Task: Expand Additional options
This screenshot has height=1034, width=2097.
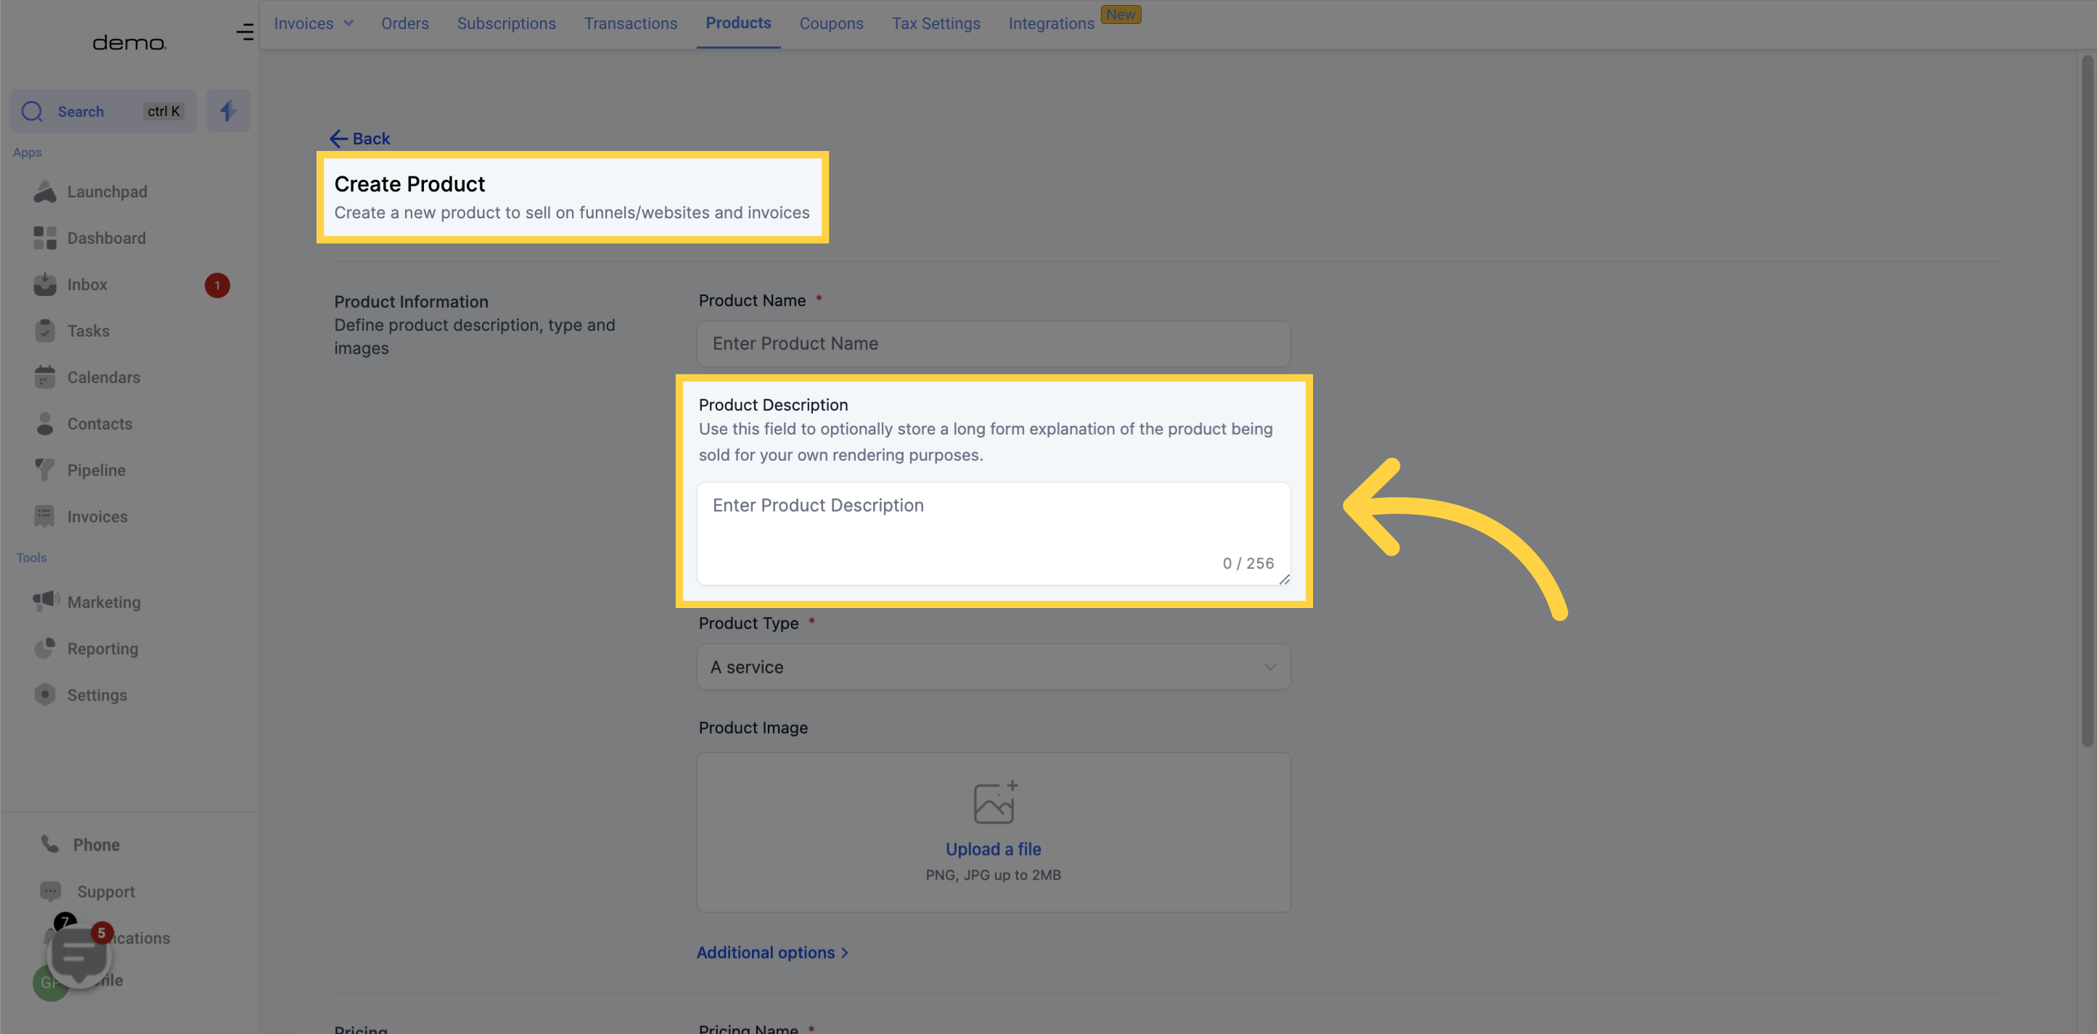Action: (x=772, y=953)
